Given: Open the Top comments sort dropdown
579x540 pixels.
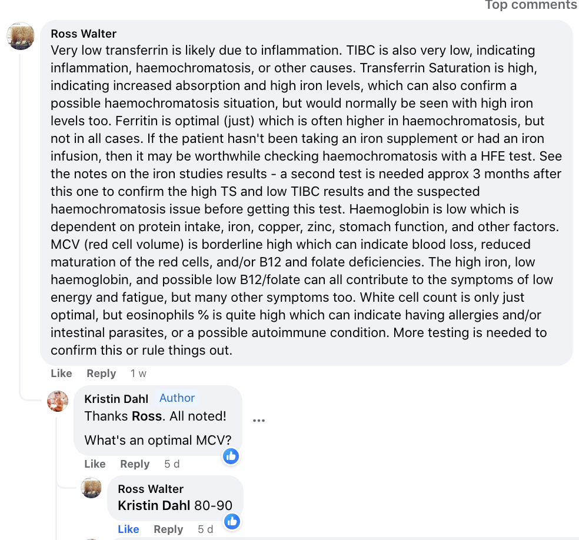Looking at the screenshot, I should pyautogui.click(x=530, y=5).
